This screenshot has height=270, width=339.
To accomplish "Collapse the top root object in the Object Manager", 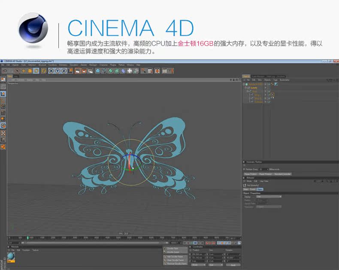I will (x=244, y=84).
